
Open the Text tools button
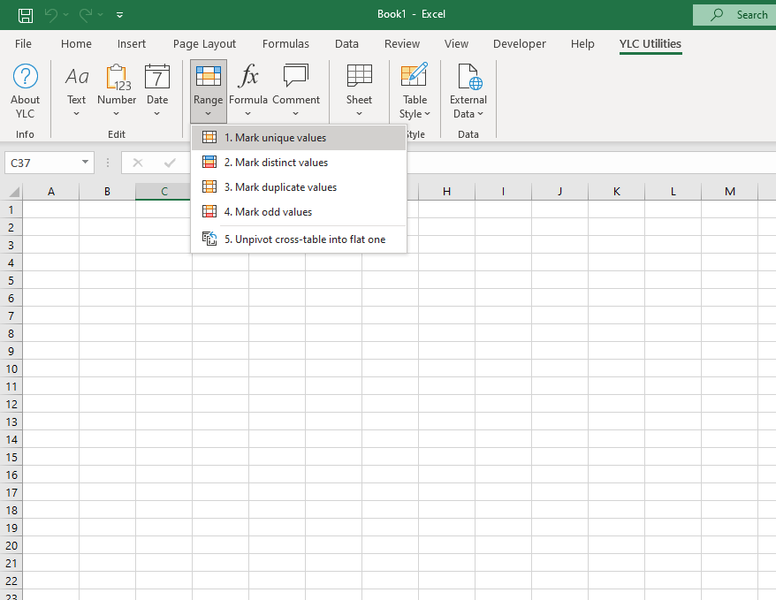pos(77,90)
